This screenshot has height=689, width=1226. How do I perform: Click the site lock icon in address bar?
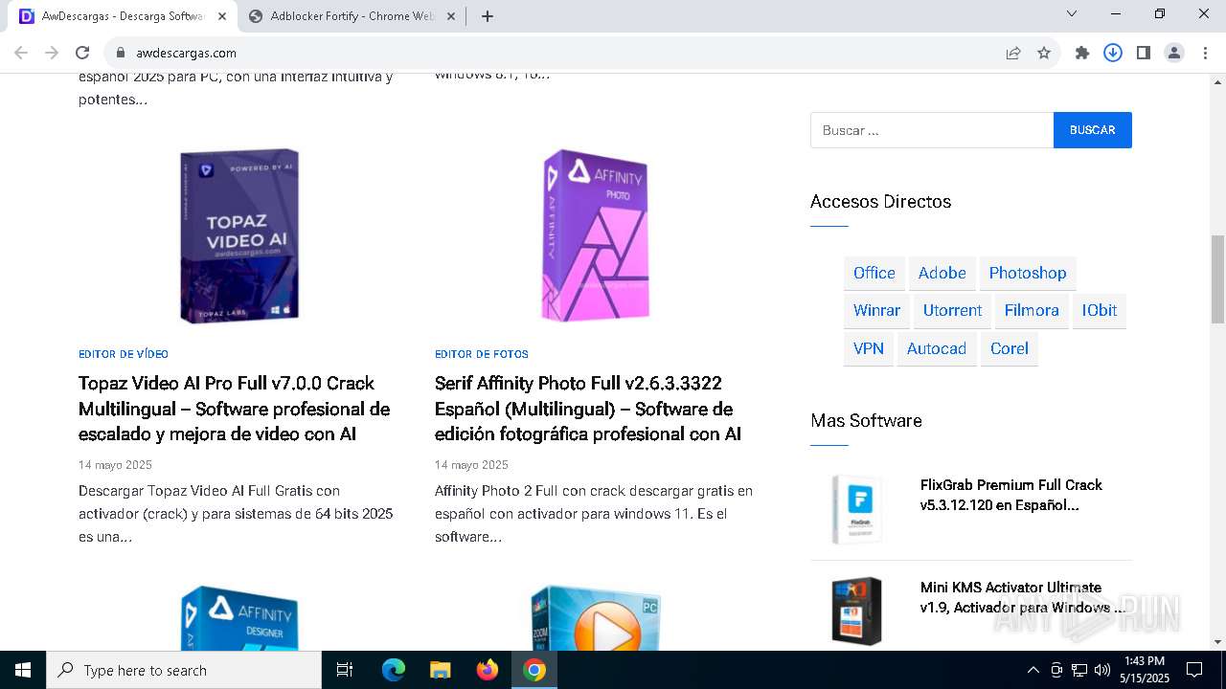(x=120, y=53)
